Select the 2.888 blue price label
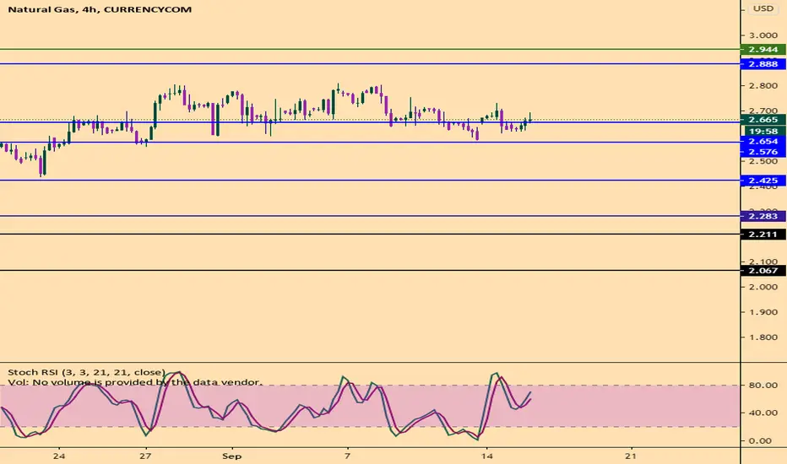The width and height of the screenshot is (787, 464). 763,64
